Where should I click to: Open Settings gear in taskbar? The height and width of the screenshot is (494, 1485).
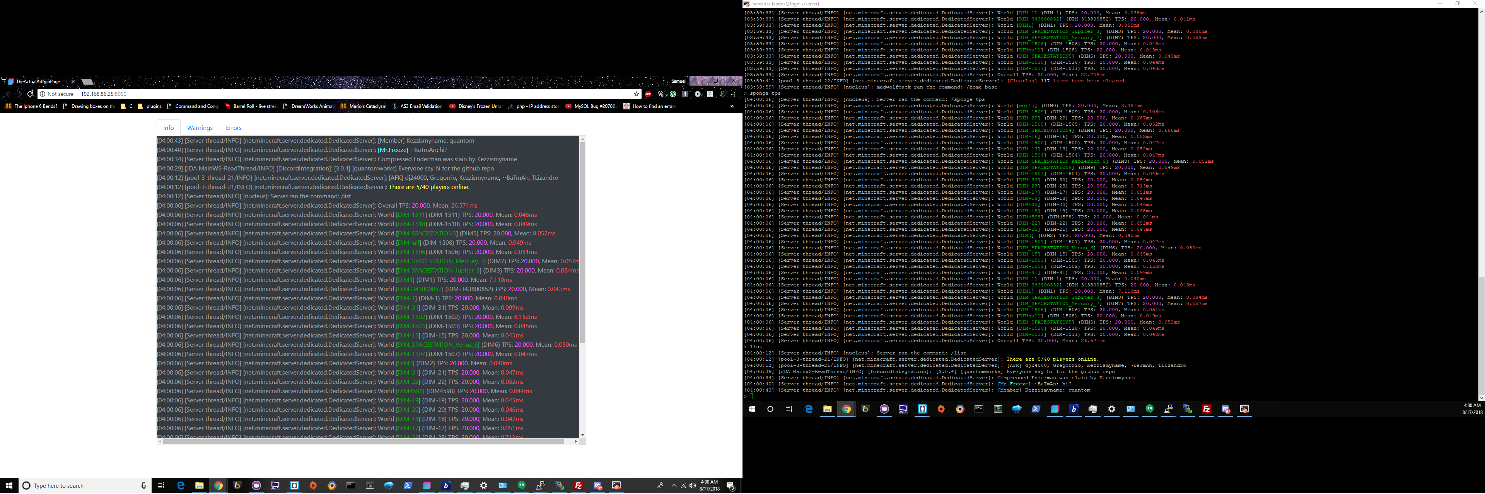pos(484,486)
